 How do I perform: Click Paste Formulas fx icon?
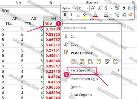(x=90, y=62)
